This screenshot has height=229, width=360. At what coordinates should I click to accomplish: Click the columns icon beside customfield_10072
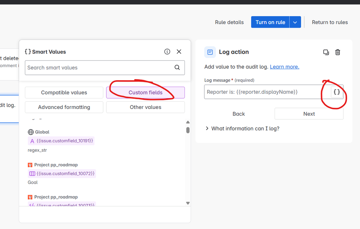(32, 174)
